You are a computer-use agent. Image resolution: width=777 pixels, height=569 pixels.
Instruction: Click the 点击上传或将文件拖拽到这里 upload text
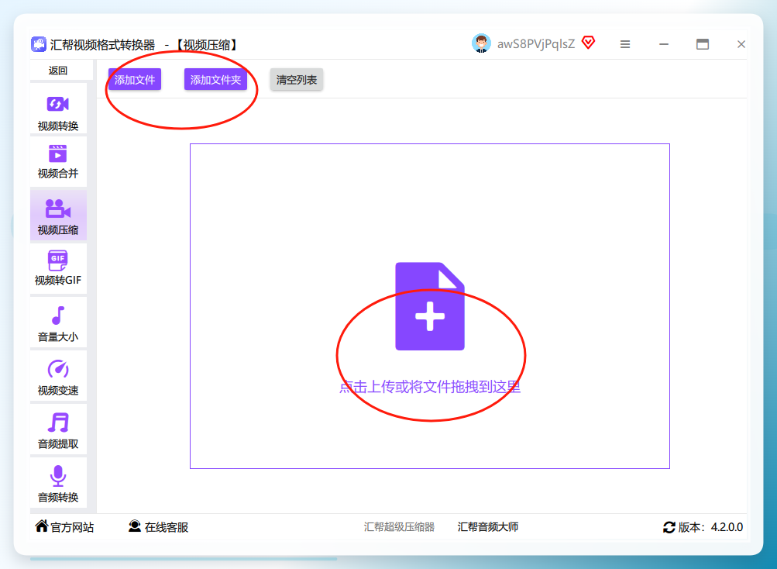(430, 387)
